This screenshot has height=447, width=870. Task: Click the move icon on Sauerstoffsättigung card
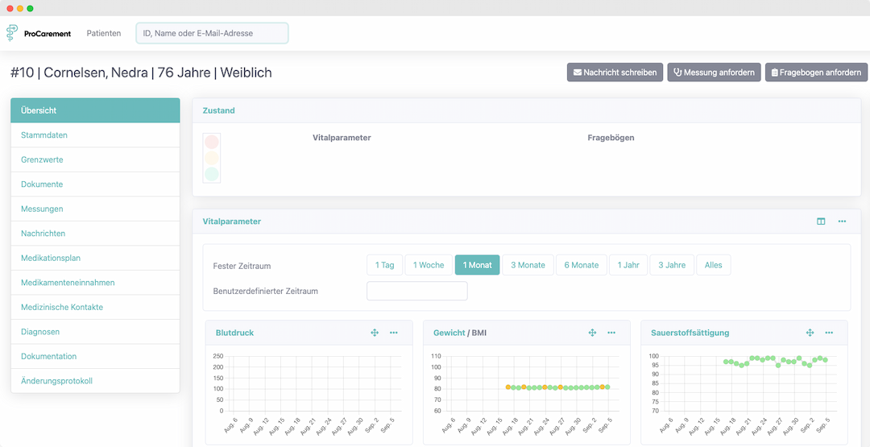pos(810,333)
